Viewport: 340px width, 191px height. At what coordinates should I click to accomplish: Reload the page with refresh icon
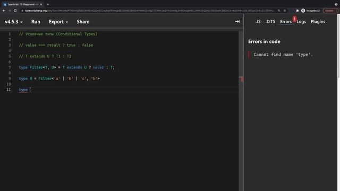15,11
